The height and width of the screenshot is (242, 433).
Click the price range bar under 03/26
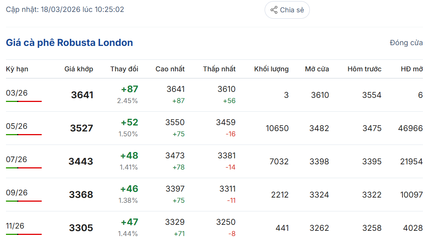[24, 101]
